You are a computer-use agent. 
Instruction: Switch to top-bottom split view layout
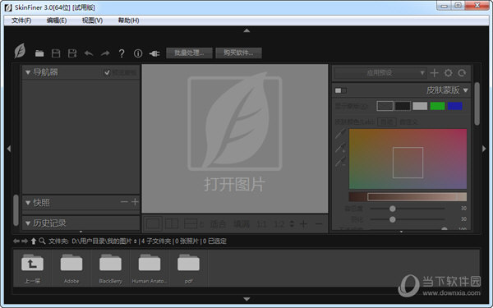[x=191, y=223]
